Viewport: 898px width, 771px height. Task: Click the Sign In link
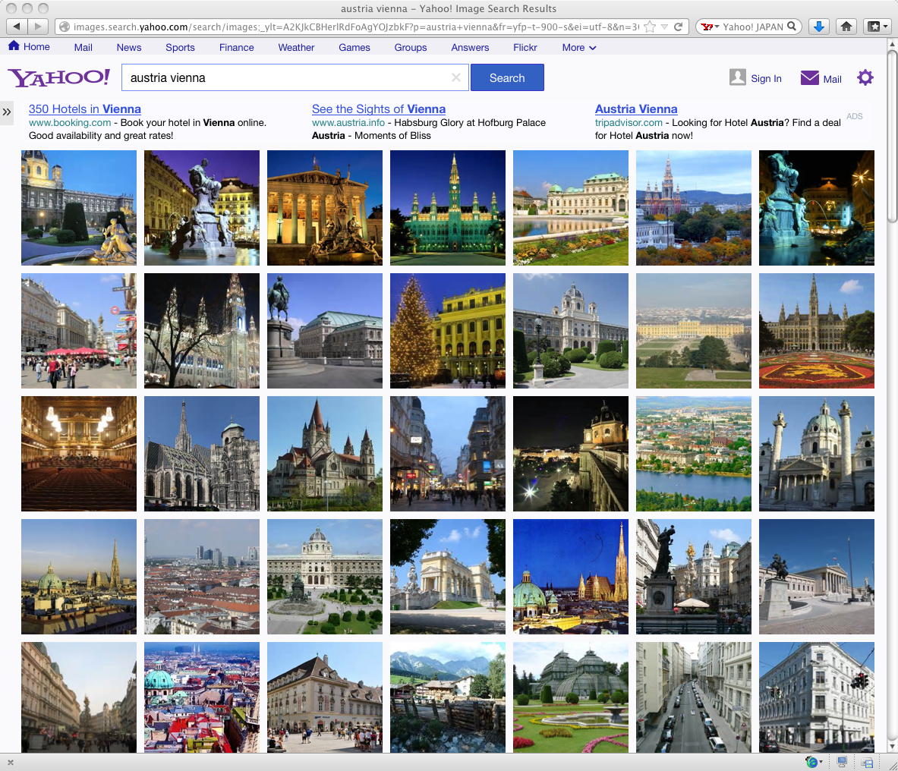tap(766, 78)
